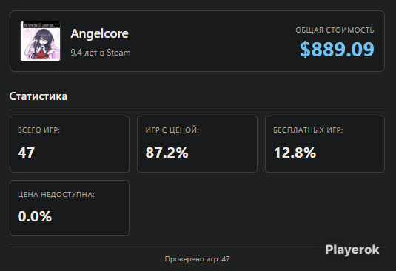Click the total games value 47
The width and height of the screenshot is (396, 271).
pos(26,153)
